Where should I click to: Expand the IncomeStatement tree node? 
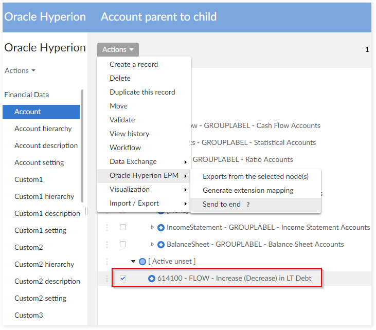[x=152, y=227]
